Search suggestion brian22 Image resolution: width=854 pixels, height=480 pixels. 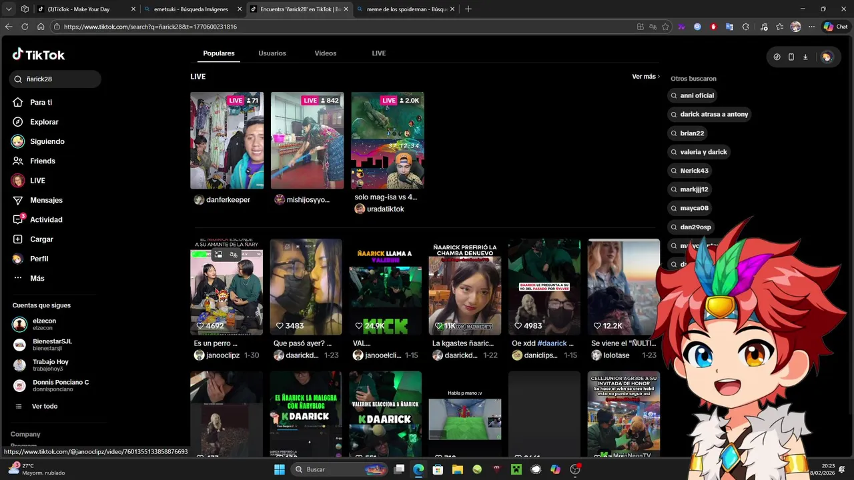point(688,133)
